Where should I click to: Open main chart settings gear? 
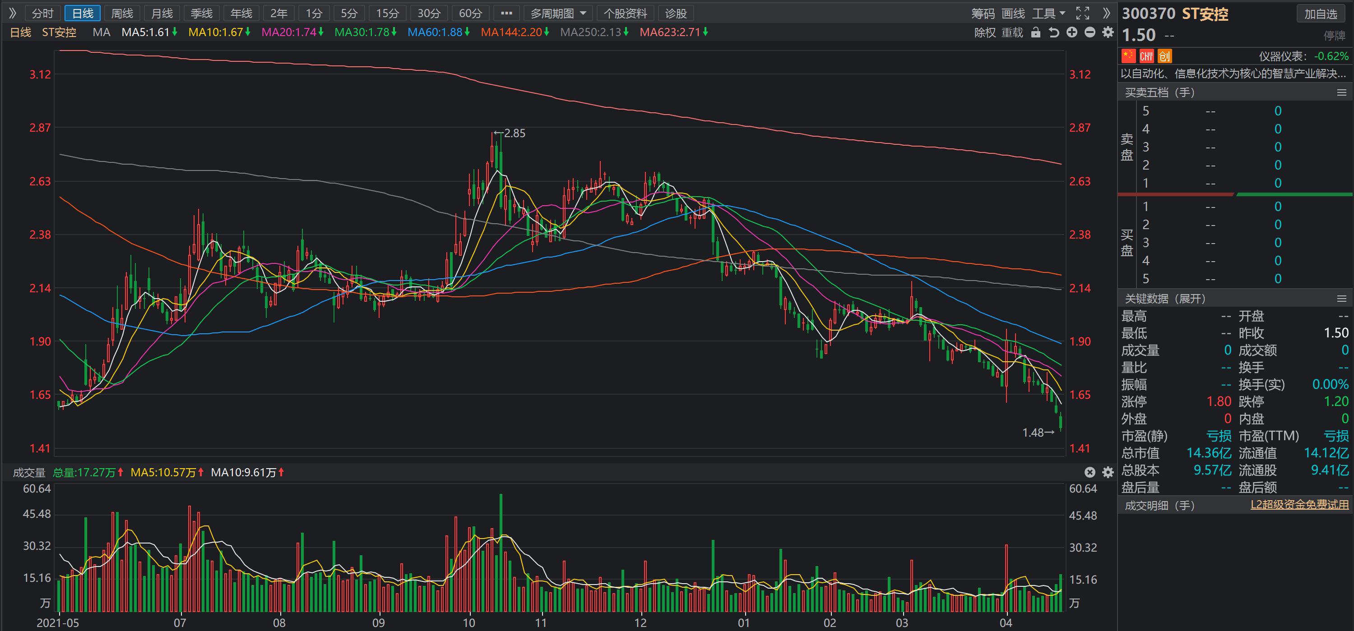coord(1108,32)
